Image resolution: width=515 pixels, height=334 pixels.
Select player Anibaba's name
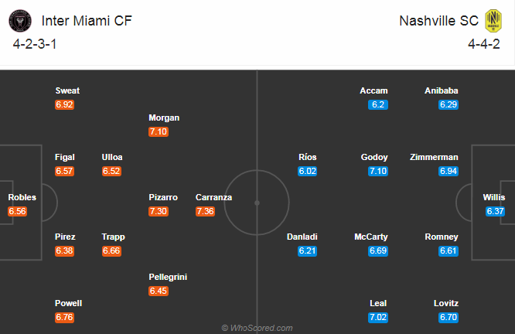442,90
